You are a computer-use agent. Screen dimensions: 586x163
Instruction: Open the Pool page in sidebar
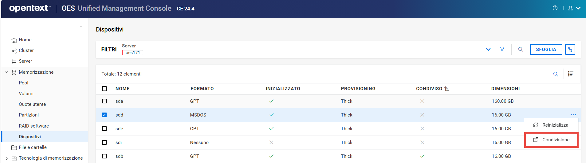pos(24,83)
